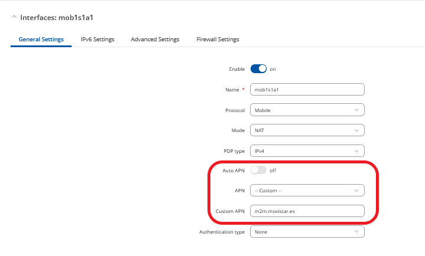The image size is (425, 256).
Task: Click the Enable label text
Action: (x=236, y=69)
